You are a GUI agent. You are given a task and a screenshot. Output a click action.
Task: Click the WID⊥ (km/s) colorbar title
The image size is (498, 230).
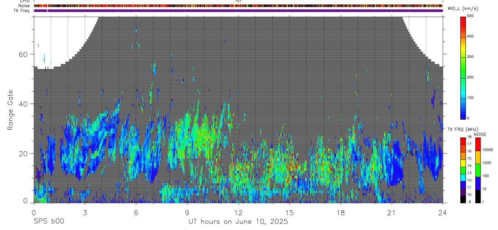(463, 9)
